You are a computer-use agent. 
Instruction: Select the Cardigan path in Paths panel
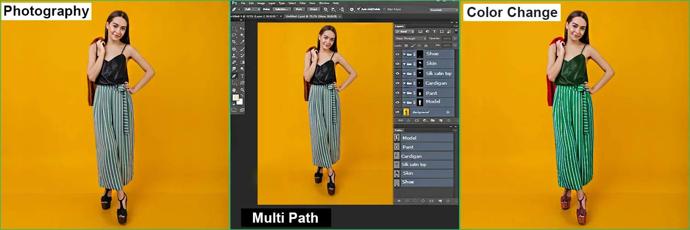pos(411,156)
